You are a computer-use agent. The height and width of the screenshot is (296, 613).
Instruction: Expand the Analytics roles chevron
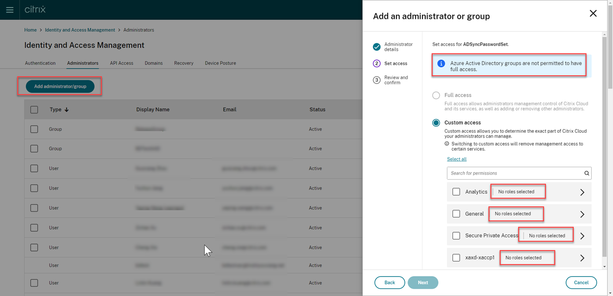tap(582, 192)
